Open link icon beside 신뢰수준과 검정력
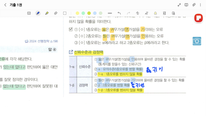Viewport: 206px width, 116px height. pyautogui.click(x=71, y=52)
